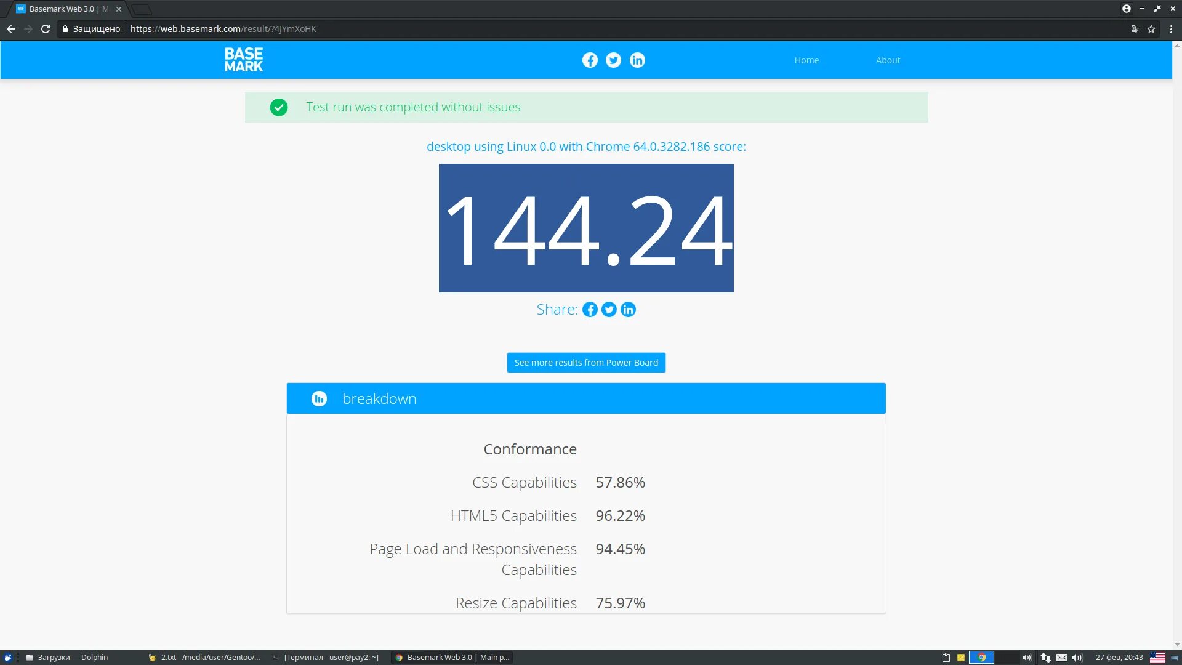
Task: Click the US flag keyboard layout indicator
Action: click(x=1157, y=658)
